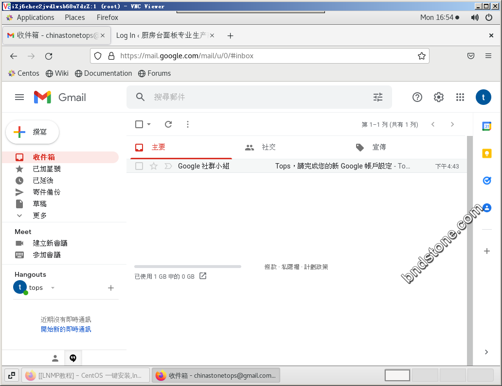
Task: Reload the page in Firefox
Action: [49, 56]
